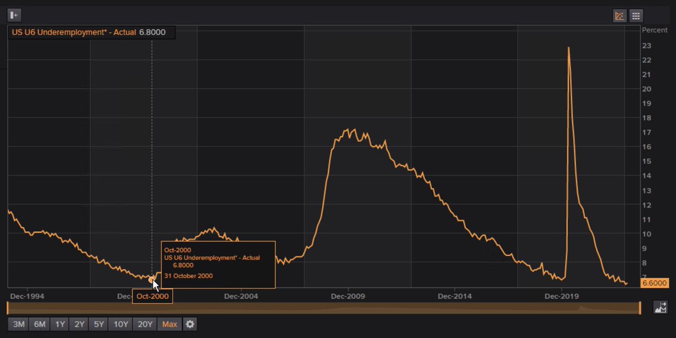Select the Max time range
Viewport: 676px width, 338px height.
(170, 325)
